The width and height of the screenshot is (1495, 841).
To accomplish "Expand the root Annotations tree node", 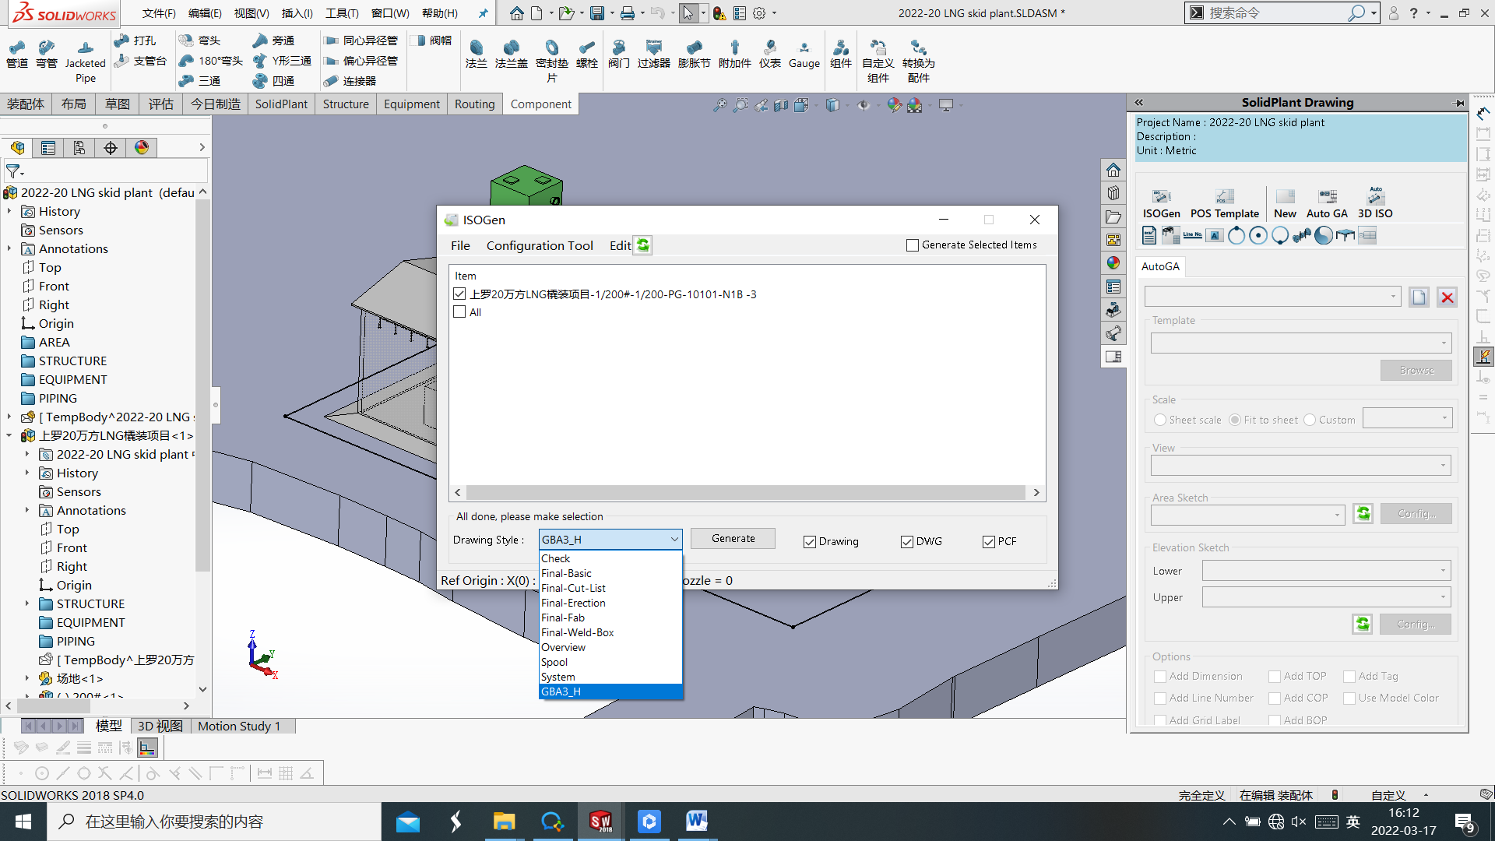I will click(x=9, y=248).
